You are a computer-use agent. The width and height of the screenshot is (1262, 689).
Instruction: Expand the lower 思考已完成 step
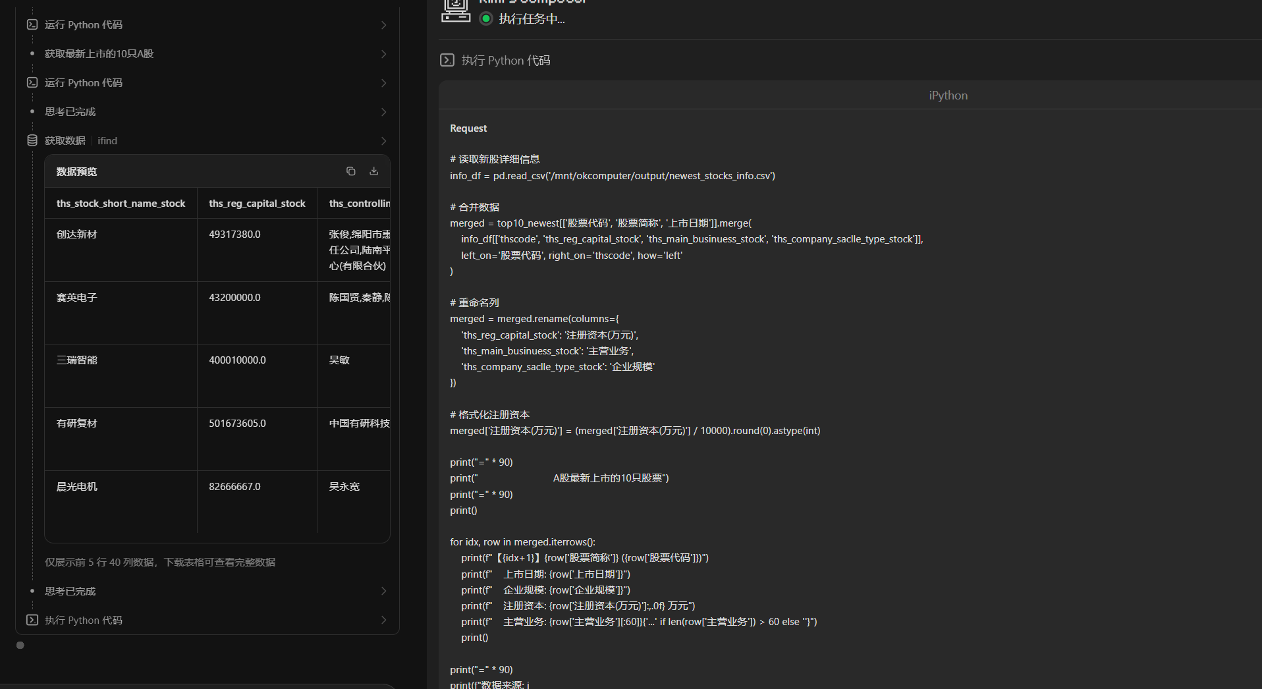pyautogui.click(x=383, y=591)
